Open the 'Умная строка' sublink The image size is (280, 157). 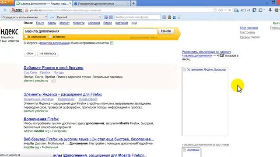tap(88, 99)
